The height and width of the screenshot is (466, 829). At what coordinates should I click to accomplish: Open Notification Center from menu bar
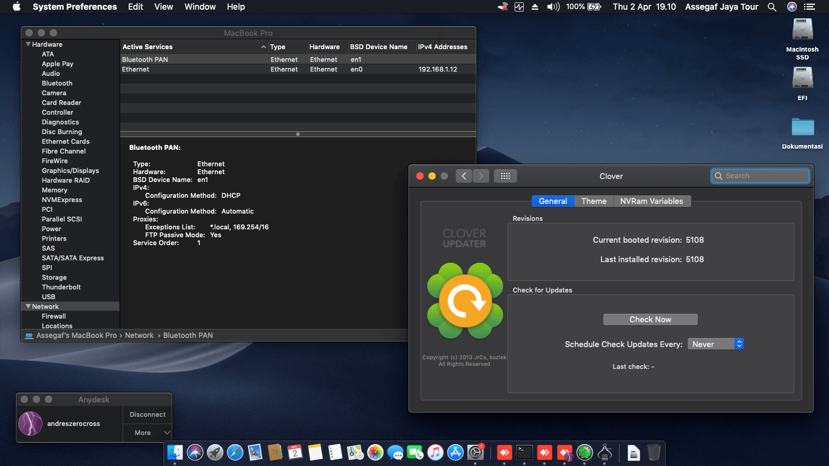click(x=809, y=7)
